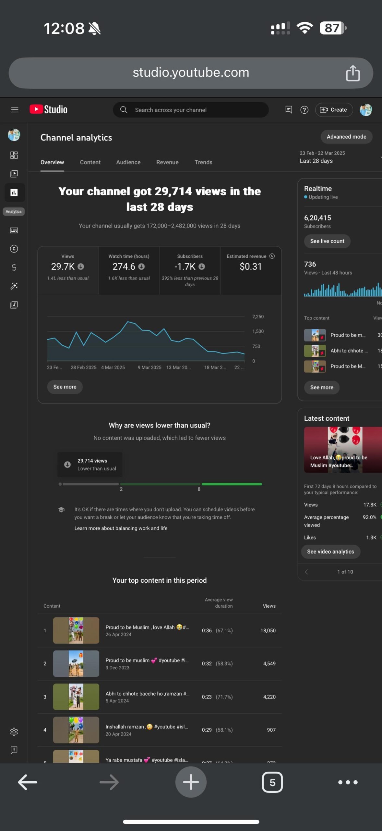Viewport: 382px width, 831px height.
Task: Click the Create button
Action: click(x=334, y=110)
